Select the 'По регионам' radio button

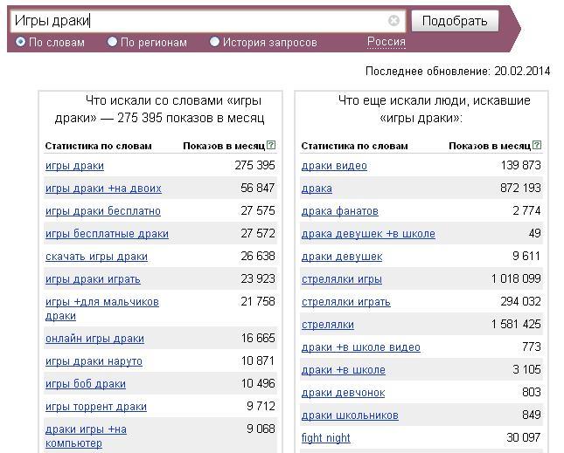112,42
